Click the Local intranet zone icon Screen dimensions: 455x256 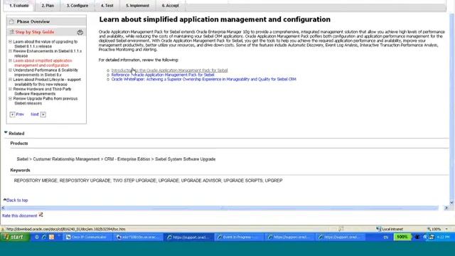(x=378, y=229)
